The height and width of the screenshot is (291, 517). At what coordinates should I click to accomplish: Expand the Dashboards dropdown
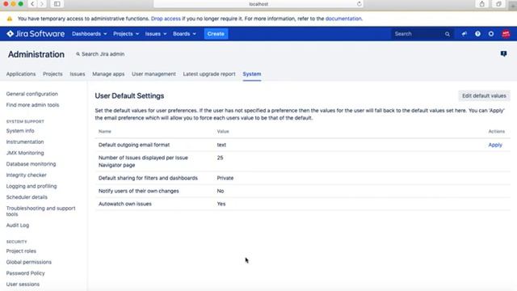tap(90, 34)
